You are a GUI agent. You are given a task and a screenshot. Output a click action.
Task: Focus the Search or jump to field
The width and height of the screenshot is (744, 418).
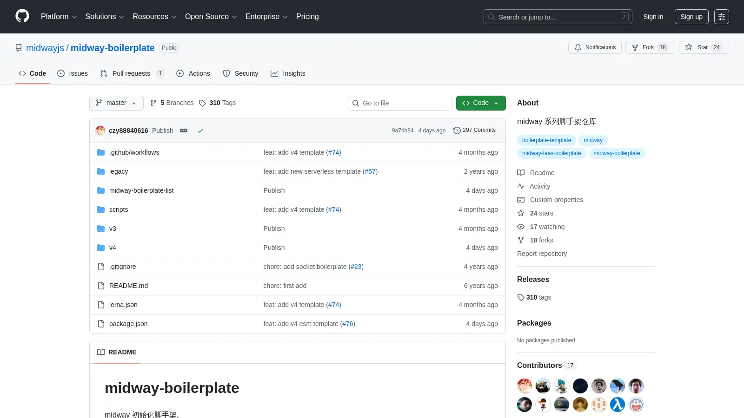[558, 17]
